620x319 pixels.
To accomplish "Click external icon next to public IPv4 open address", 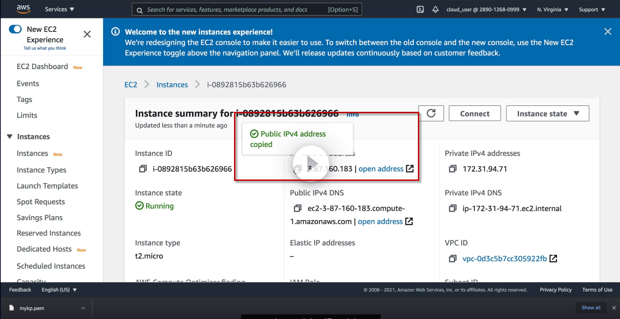I will coord(410,169).
